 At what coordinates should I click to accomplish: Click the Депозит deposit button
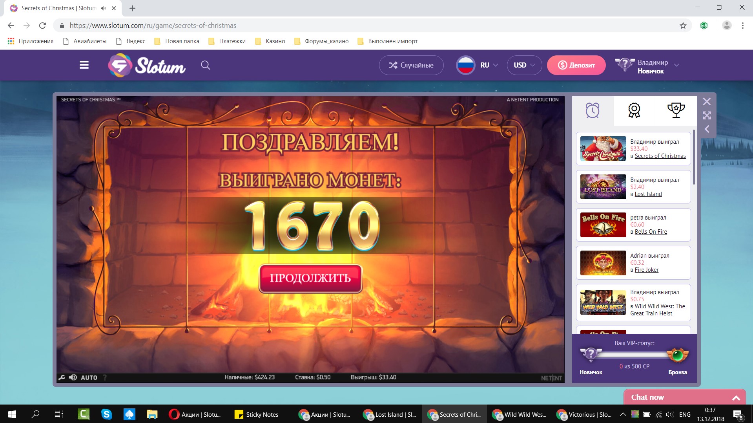click(x=576, y=65)
